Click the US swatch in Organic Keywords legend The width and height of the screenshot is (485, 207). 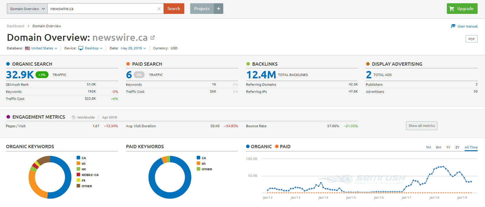[x=78, y=163]
